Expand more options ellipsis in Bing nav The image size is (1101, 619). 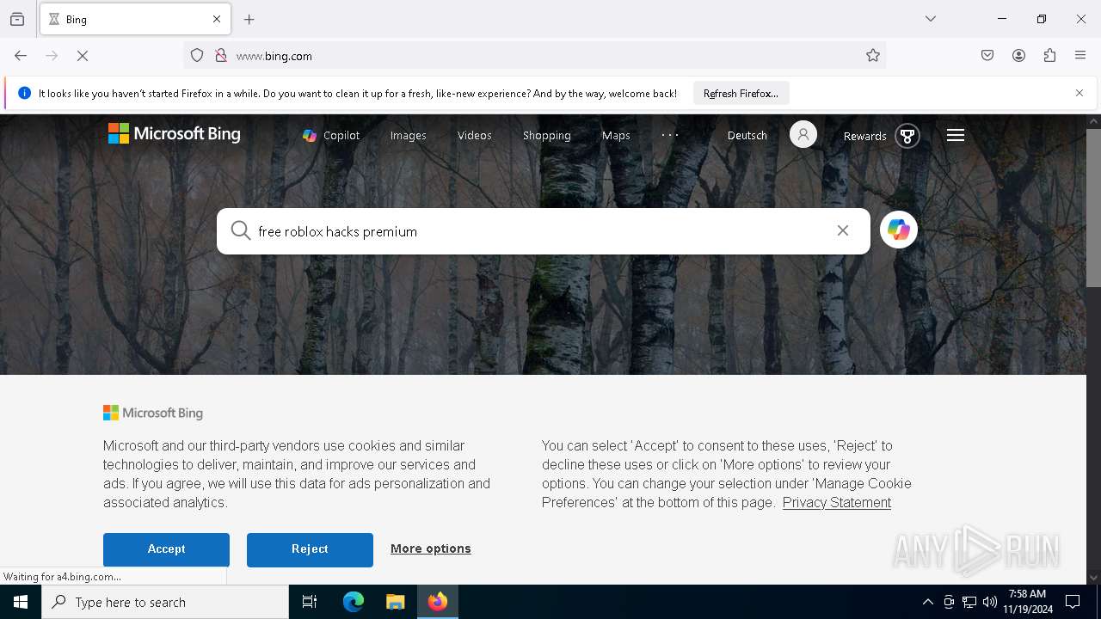(670, 135)
